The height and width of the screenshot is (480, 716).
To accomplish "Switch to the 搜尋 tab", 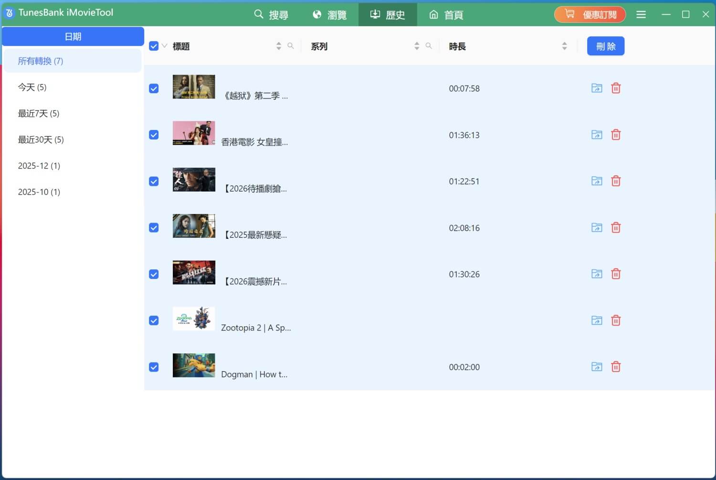I will tap(271, 15).
